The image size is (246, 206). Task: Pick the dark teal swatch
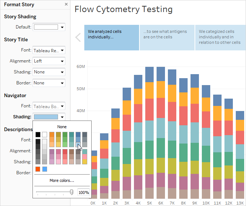pos(72,134)
